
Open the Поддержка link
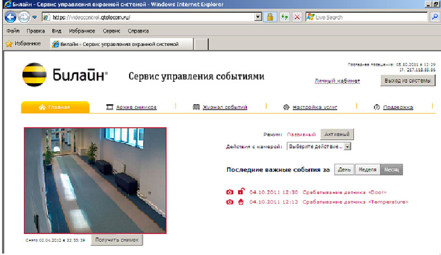click(x=398, y=107)
